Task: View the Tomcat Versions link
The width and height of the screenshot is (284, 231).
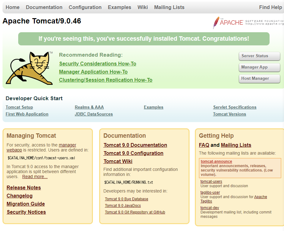Action: (x=229, y=114)
